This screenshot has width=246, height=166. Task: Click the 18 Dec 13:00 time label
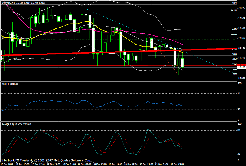coord(115,164)
